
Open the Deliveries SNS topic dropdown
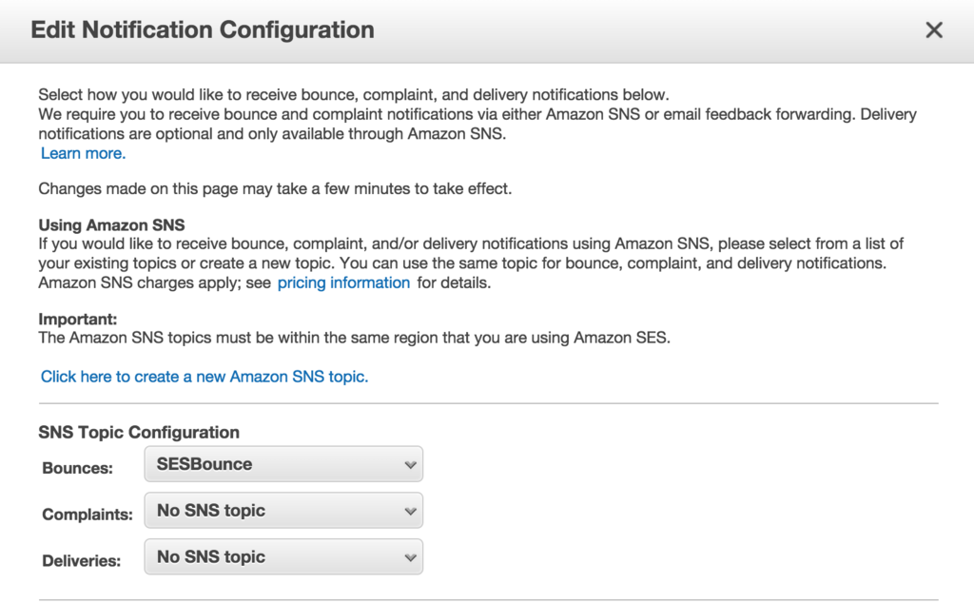point(282,557)
